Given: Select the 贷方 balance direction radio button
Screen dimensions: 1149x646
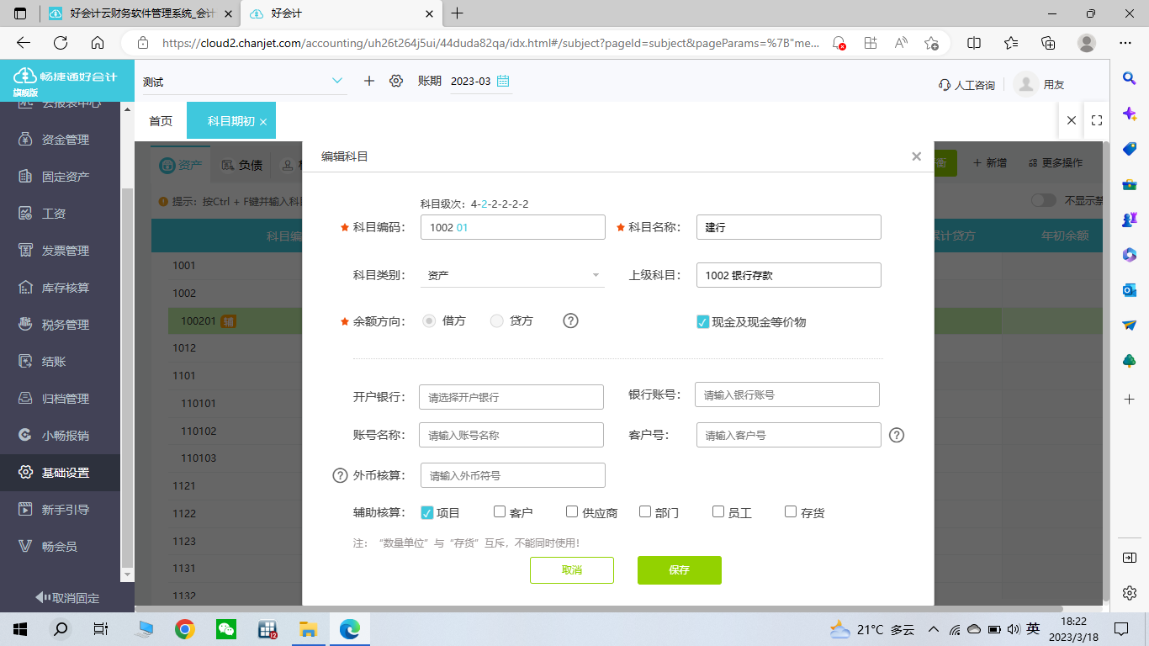Looking at the screenshot, I should 496,320.
